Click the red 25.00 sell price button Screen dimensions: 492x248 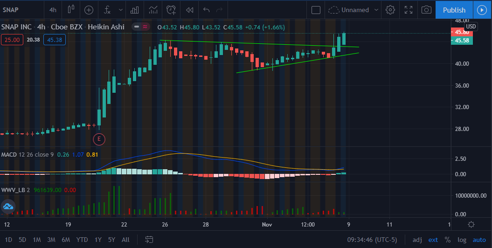coord(12,40)
